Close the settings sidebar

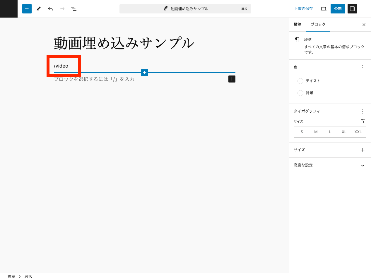[364, 25]
